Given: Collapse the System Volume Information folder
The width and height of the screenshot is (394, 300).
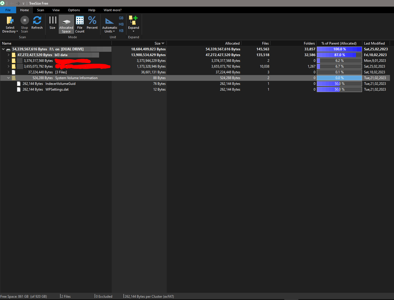Looking at the screenshot, I should [9, 78].
